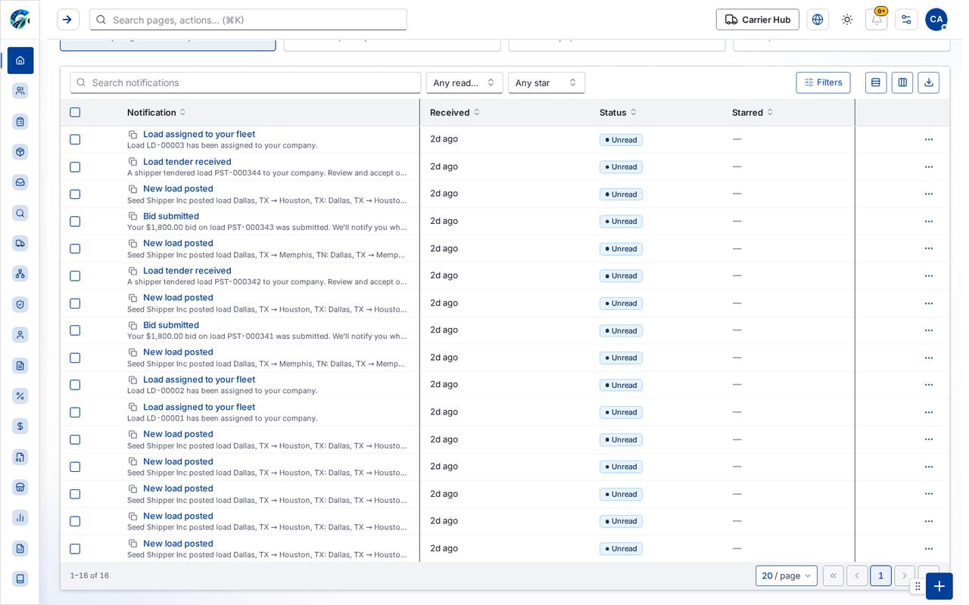
Task: Sort by the Received column header
Action: click(455, 113)
